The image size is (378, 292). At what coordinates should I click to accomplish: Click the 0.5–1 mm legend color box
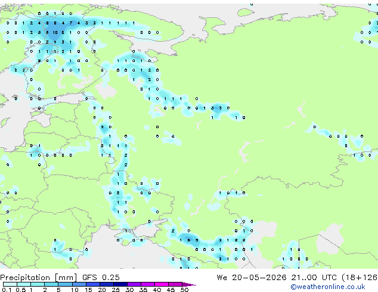(x=24, y=284)
